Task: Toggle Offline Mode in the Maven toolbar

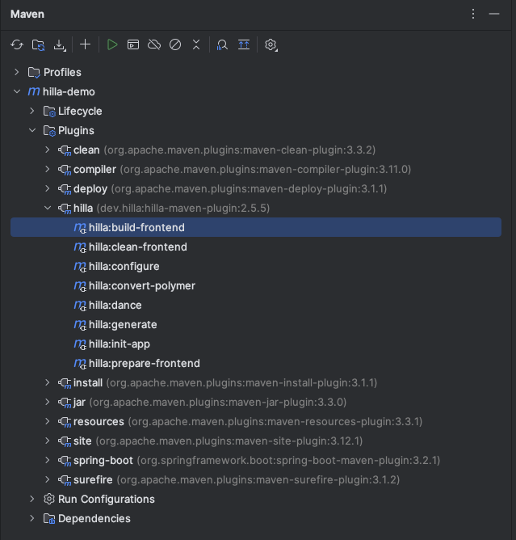Action: (x=154, y=44)
